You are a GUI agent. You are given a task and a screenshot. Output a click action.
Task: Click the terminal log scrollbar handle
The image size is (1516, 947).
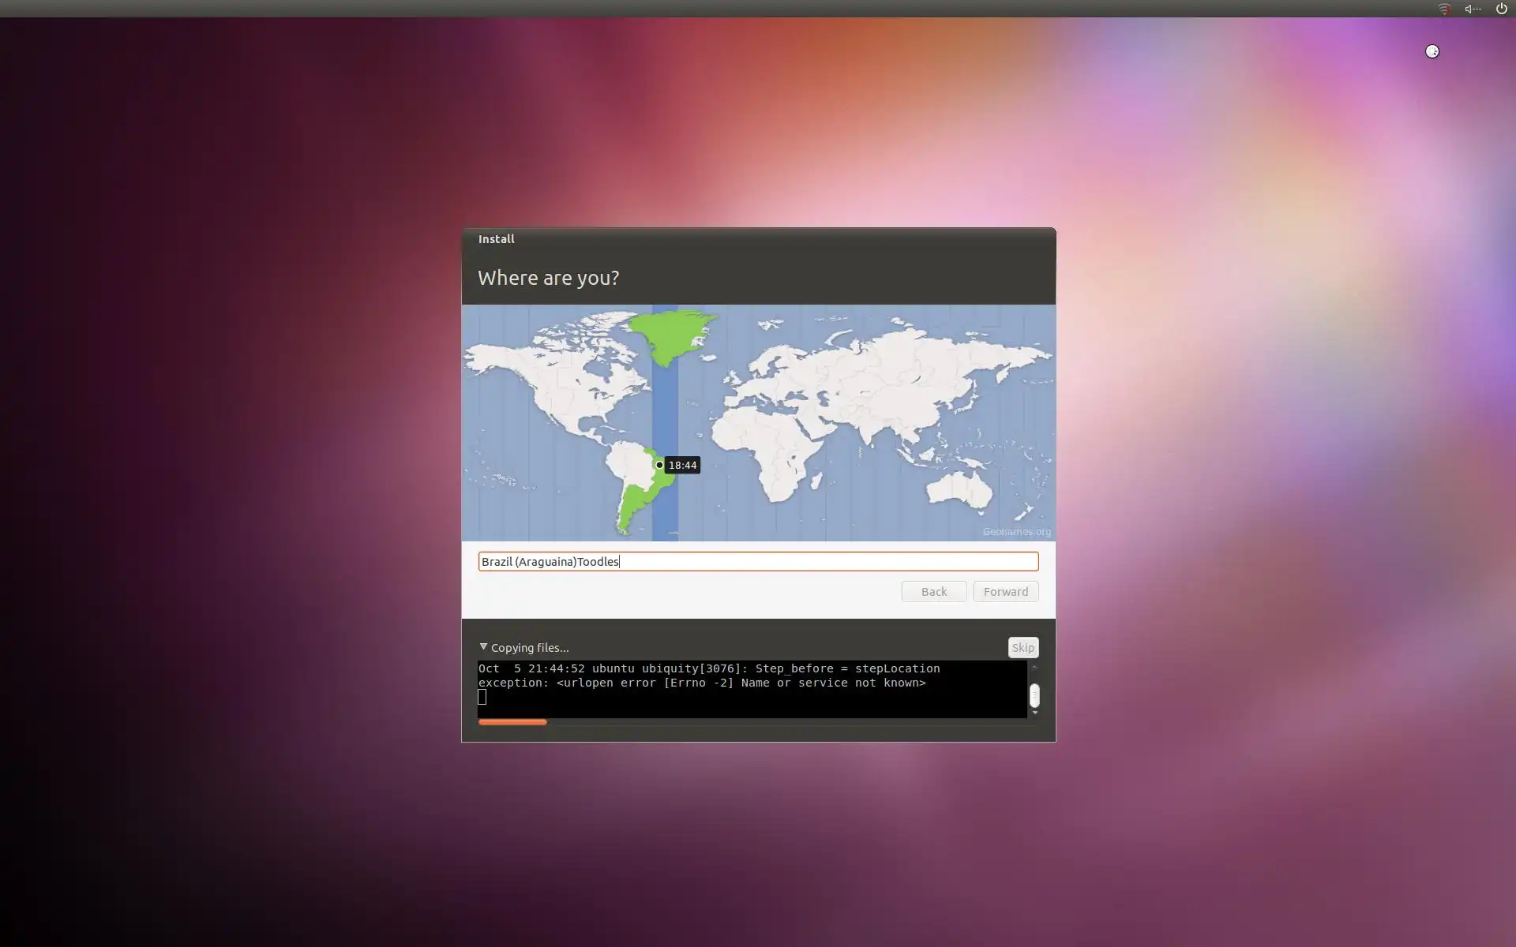1034,695
